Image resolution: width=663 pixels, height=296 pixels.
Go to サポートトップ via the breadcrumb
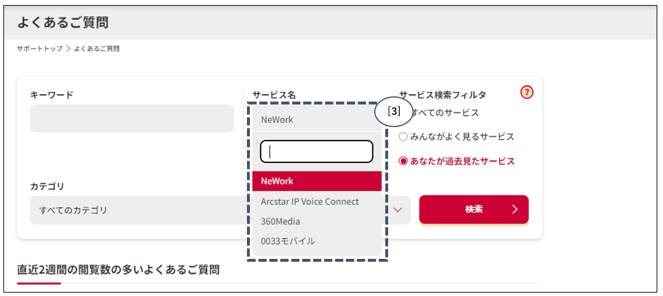point(40,49)
